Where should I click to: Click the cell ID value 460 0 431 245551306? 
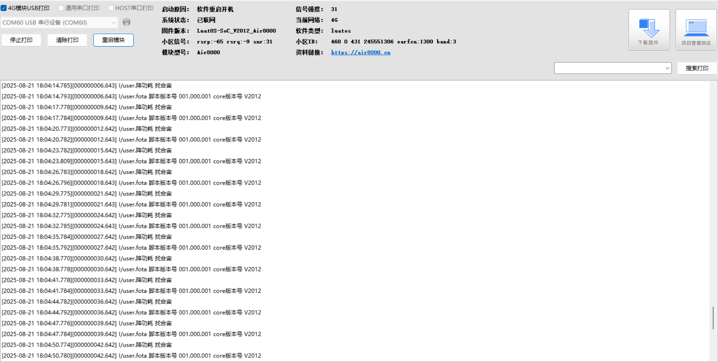pyautogui.click(x=362, y=42)
